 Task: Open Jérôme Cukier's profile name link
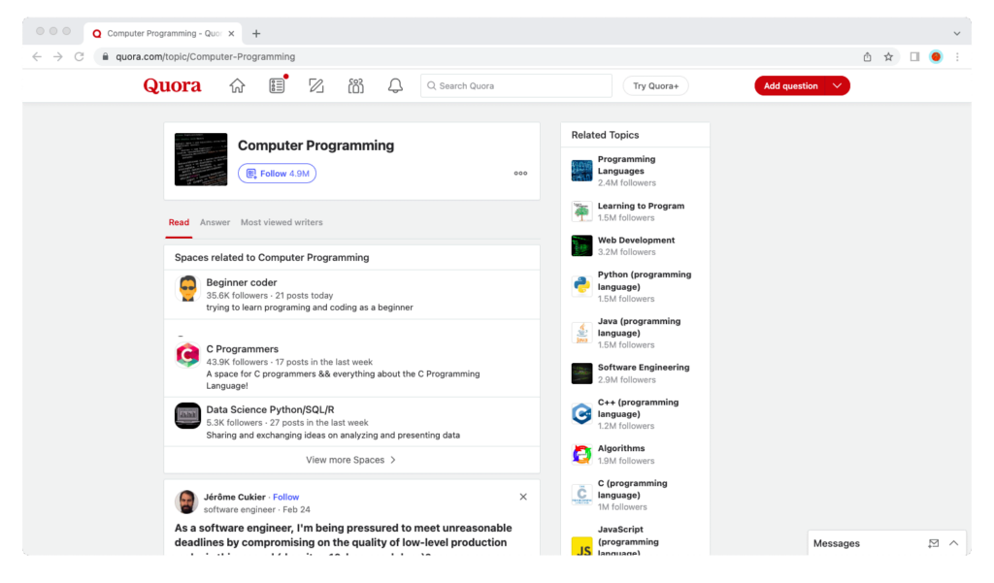click(x=235, y=497)
